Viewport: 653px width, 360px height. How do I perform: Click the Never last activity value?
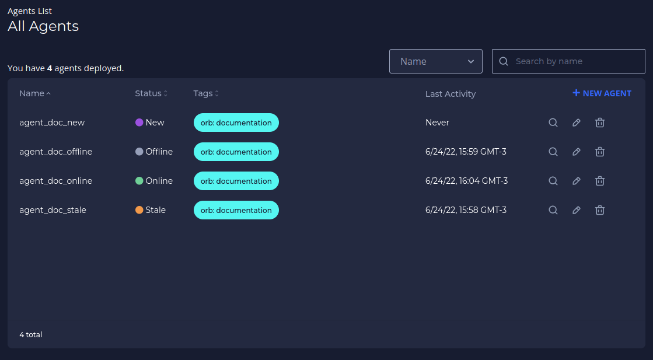click(x=437, y=123)
